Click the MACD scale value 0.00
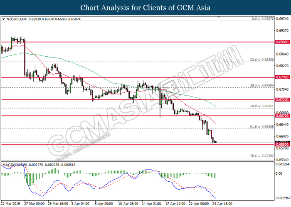The height and width of the screenshot is (207, 291). pyautogui.click(x=279, y=173)
